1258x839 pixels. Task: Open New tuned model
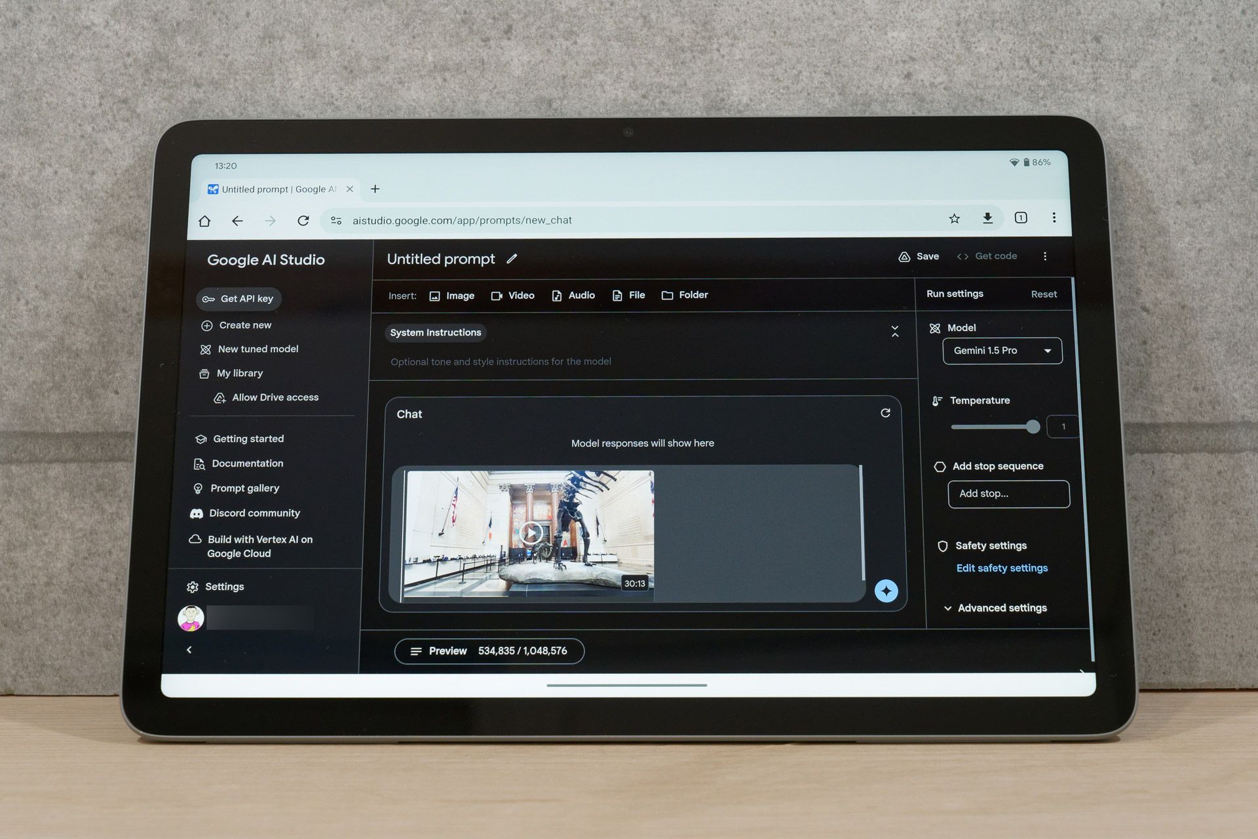click(x=249, y=349)
